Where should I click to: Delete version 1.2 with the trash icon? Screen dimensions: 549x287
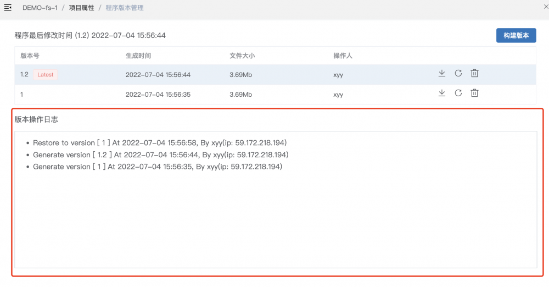click(x=474, y=74)
